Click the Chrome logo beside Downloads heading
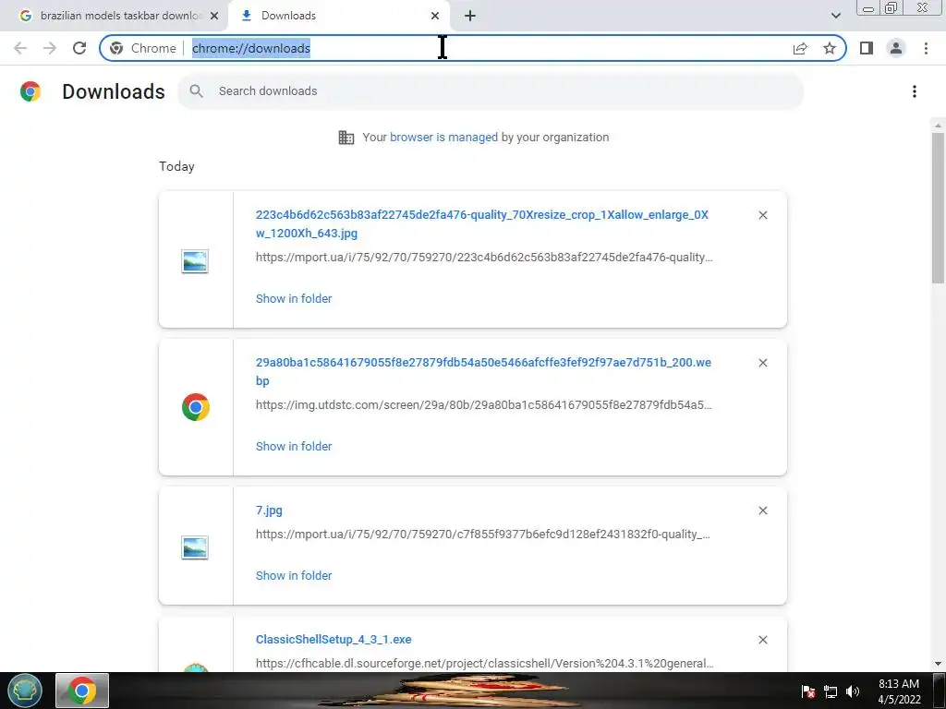946x709 pixels. [x=30, y=91]
